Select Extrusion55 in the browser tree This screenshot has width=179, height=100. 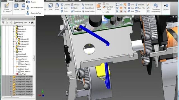(x=21, y=47)
